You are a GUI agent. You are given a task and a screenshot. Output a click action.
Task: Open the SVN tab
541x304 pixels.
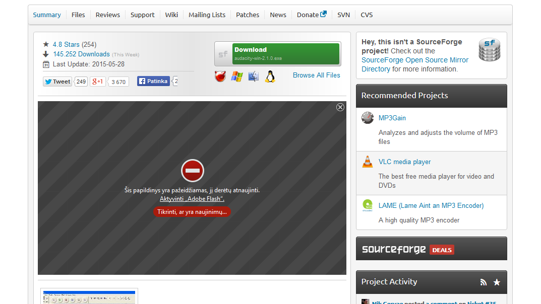point(344,15)
